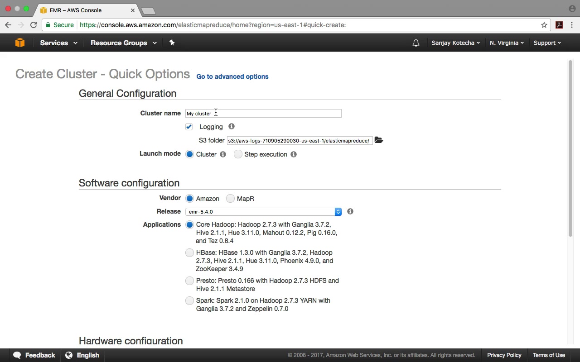Click the S3 folder path field
The image size is (580, 362).
click(300, 141)
